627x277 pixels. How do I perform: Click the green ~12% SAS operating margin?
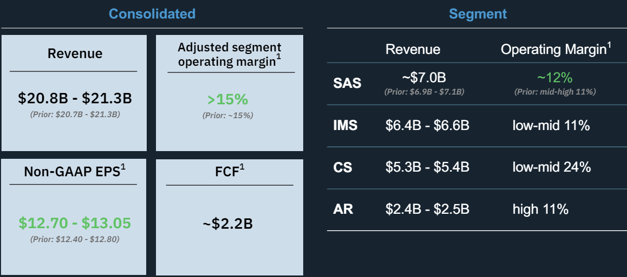coord(554,78)
